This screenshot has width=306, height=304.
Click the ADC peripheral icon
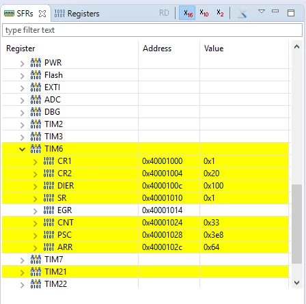point(36,99)
